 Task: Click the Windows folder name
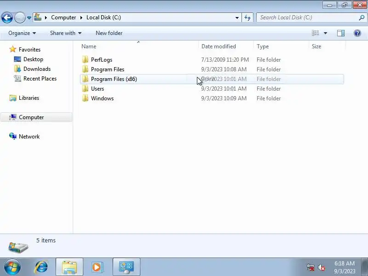pyautogui.click(x=102, y=98)
